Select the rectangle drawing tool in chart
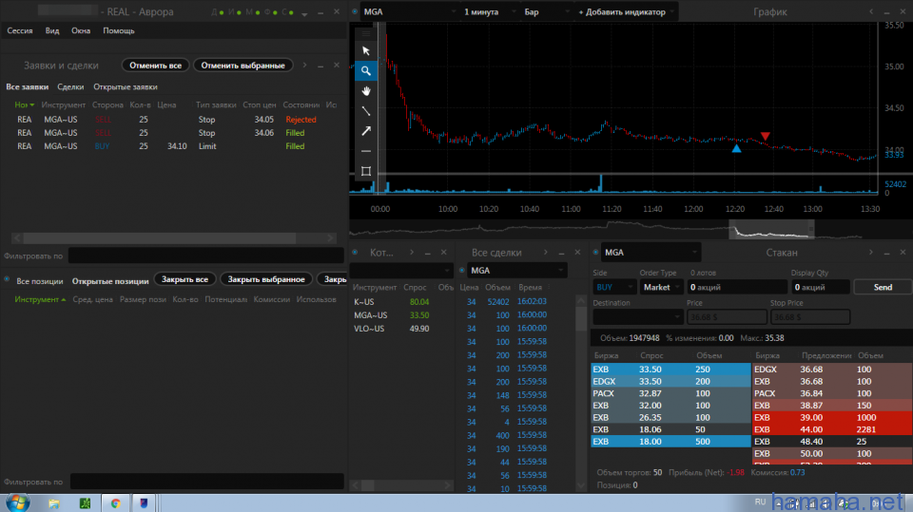Viewport: 913px width, 512px height. 365,171
